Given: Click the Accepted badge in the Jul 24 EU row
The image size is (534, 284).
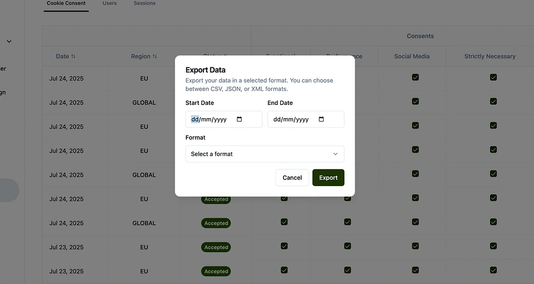Looking at the screenshot, I should 216,199.
